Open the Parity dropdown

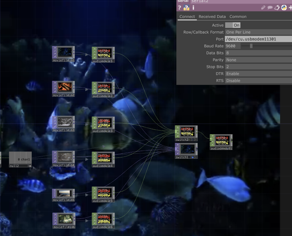tap(258, 60)
